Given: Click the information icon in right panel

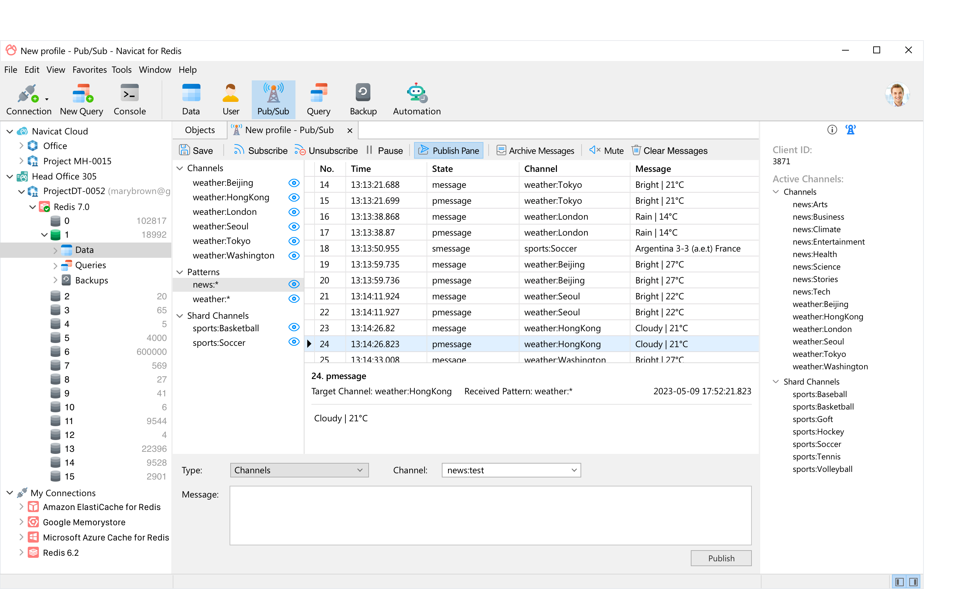Looking at the screenshot, I should [832, 130].
